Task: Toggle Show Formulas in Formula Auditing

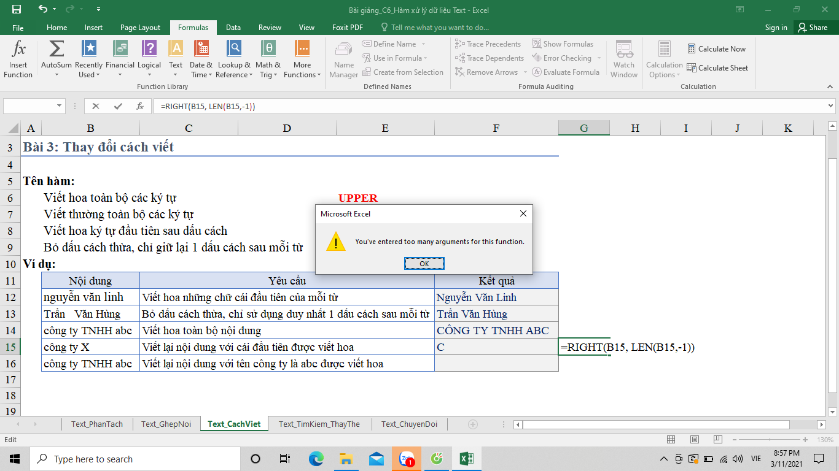Action: [x=563, y=44]
